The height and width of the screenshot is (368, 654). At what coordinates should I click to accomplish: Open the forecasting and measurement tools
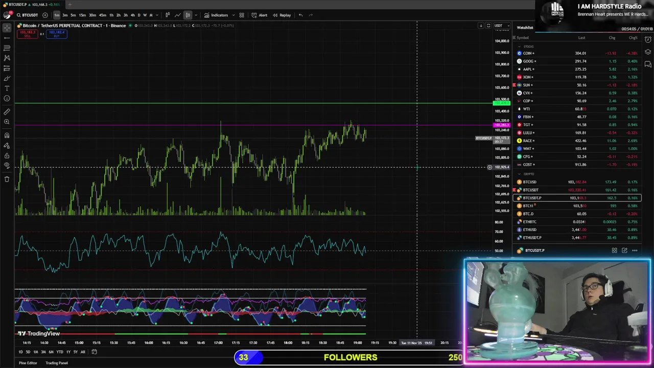[x=7, y=68]
